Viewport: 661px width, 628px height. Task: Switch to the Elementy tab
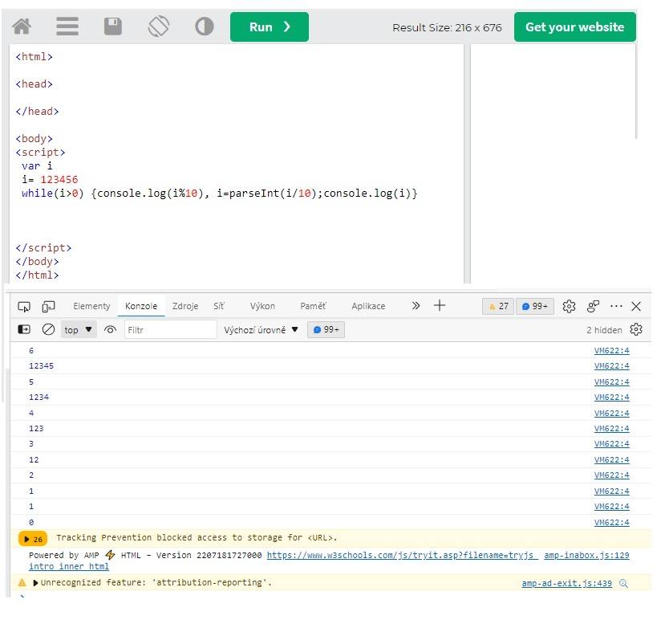coord(91,307)
